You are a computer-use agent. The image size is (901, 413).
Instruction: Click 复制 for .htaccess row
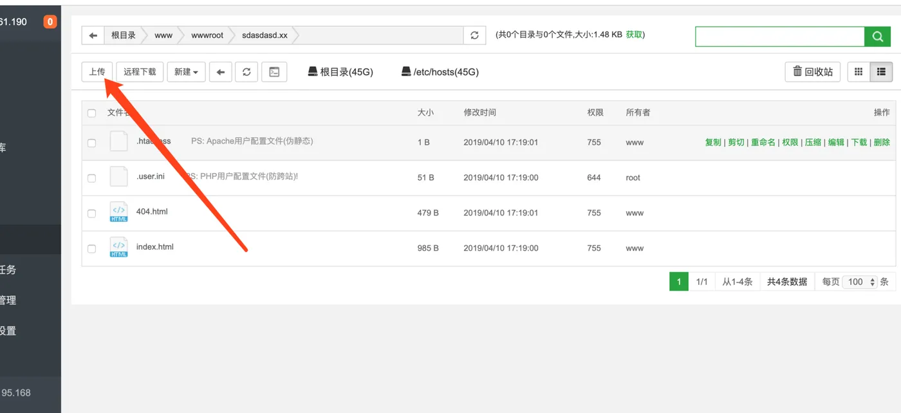[713, 142]
